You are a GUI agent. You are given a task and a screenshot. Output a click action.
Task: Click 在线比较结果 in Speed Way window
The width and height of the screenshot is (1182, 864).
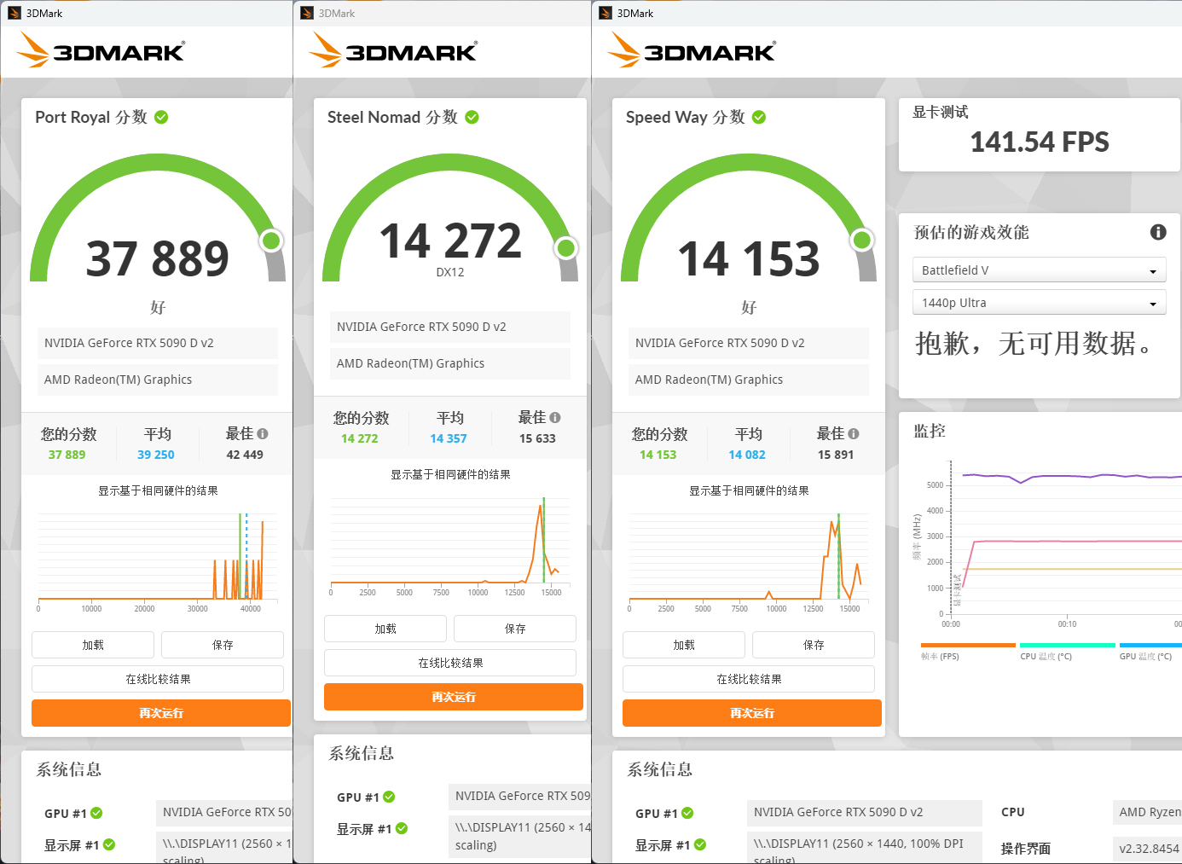pos(749,679)
